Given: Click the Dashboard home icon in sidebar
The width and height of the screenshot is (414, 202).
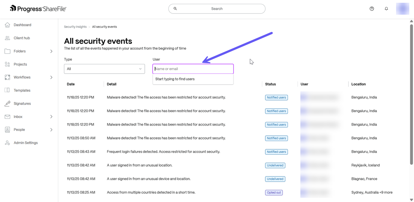Looking at the screenshot, I should pyautogui.click(x=7, y=25).
